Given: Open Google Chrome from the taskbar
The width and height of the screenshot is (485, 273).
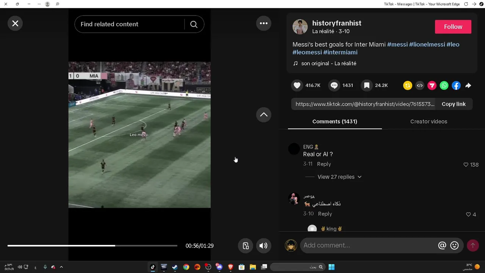Looking at the screenshot, I should 186,267.
